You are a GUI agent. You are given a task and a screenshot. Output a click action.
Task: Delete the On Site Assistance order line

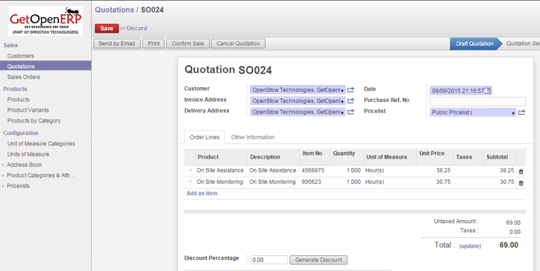tap(521, 171)
